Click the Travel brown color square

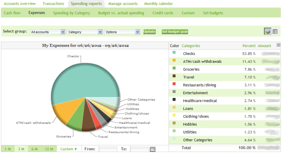point(174,76)
